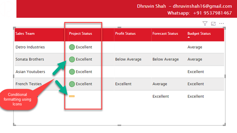Click green circle icon in Asian Youtubers row
This screenshot has height=133, width=237.
pos(72,72)
